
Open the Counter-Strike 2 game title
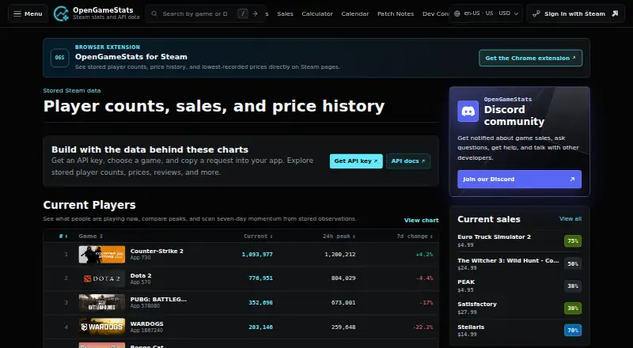[x=157, y=251]
